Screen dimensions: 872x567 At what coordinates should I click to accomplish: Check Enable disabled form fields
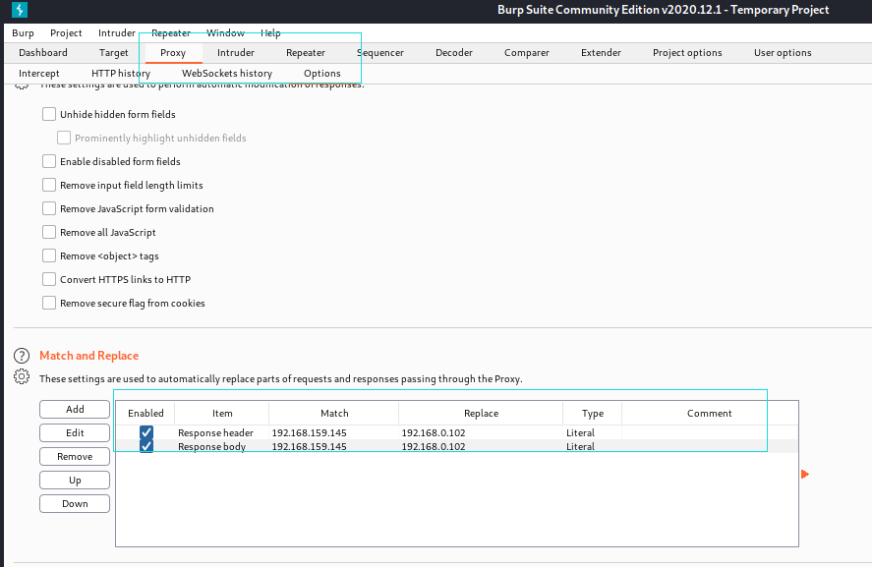[x=49, y=162]
